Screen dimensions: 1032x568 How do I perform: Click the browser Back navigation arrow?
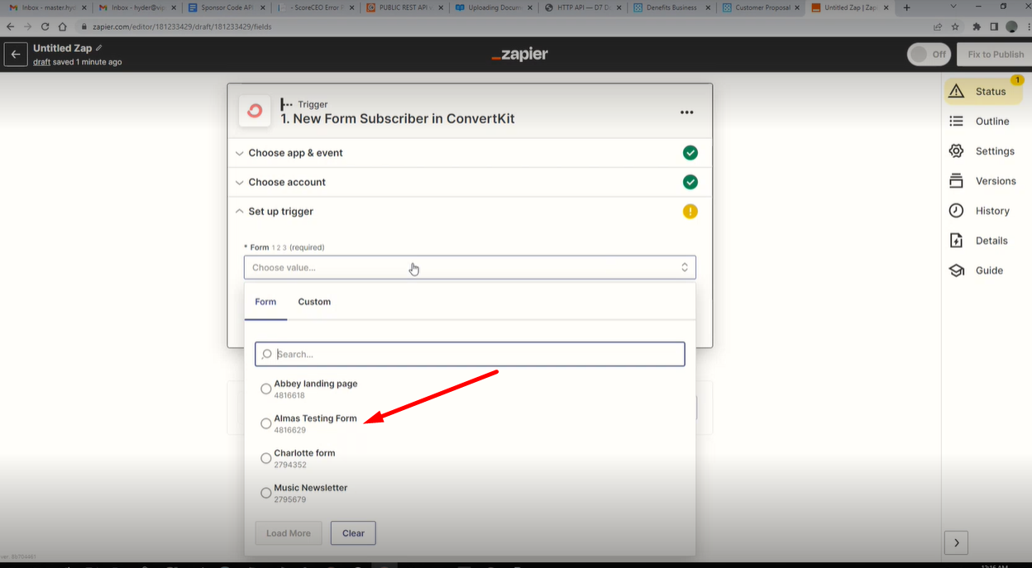point(10,26)
